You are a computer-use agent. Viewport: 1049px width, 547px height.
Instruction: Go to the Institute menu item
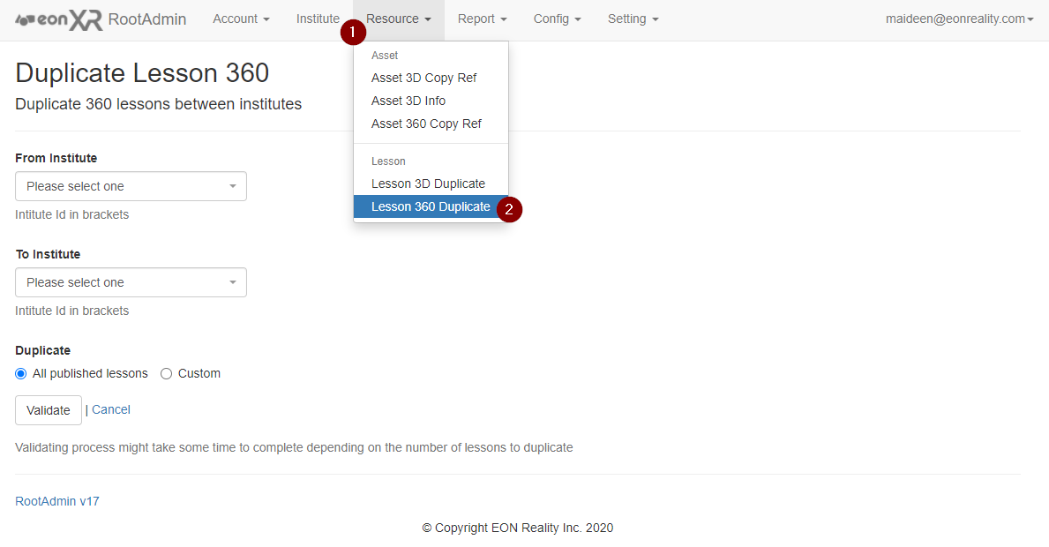[318, 19]
